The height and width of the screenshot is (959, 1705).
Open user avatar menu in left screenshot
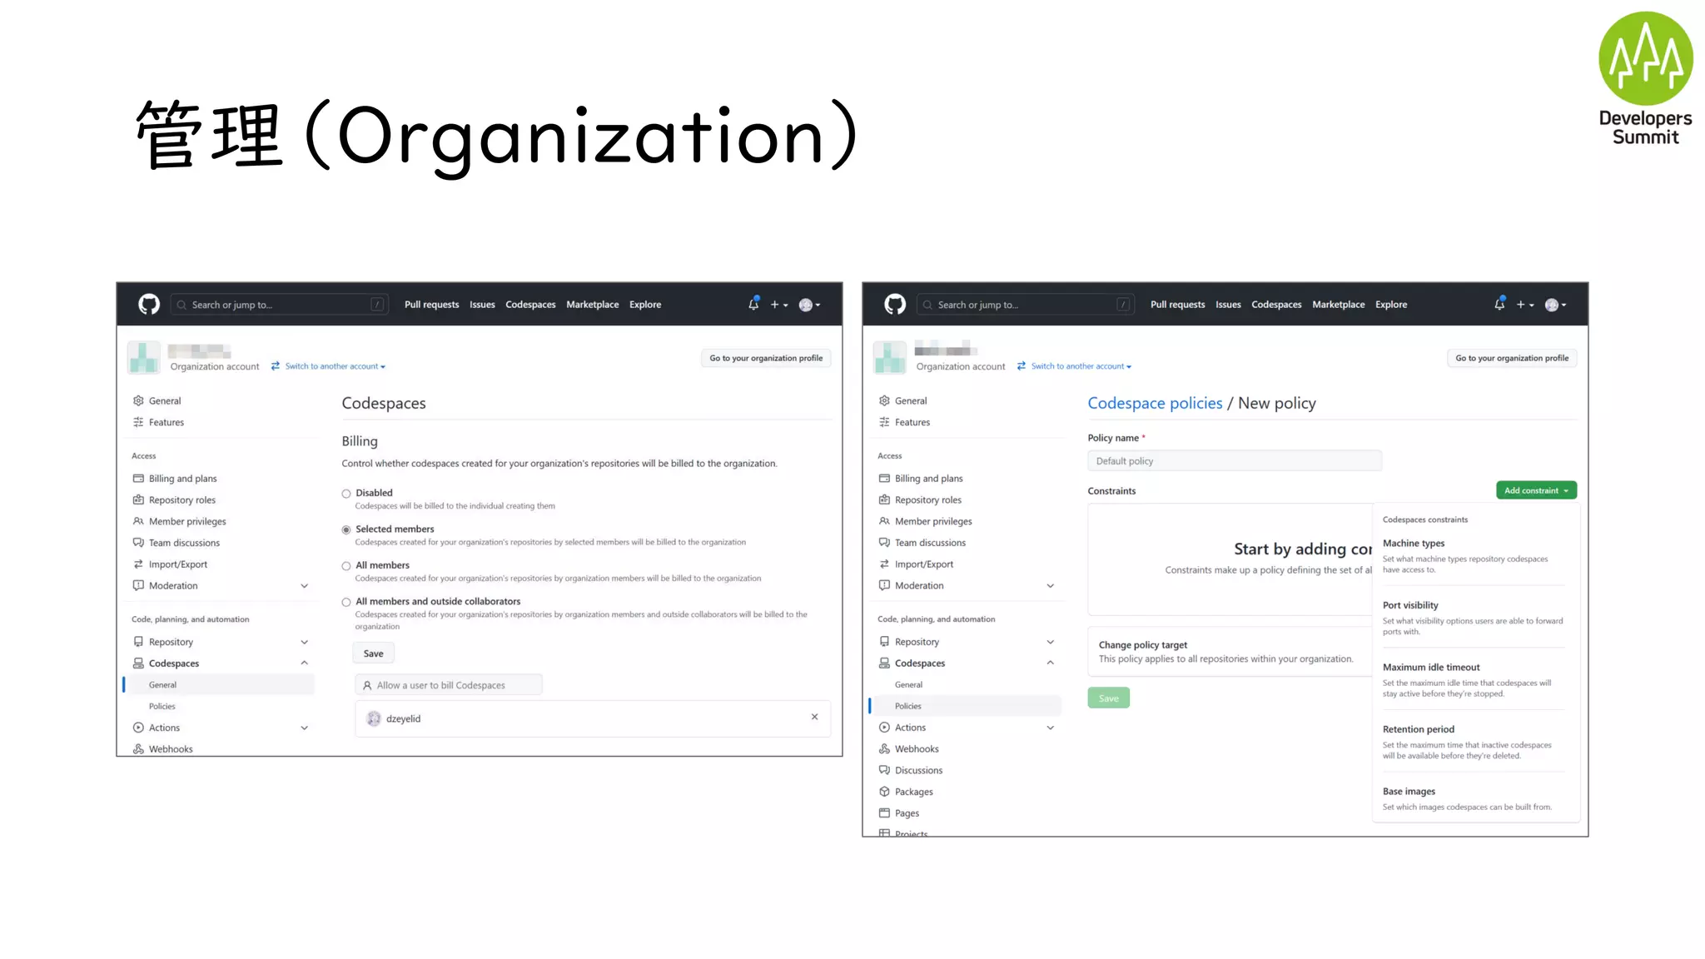point(809,305)
